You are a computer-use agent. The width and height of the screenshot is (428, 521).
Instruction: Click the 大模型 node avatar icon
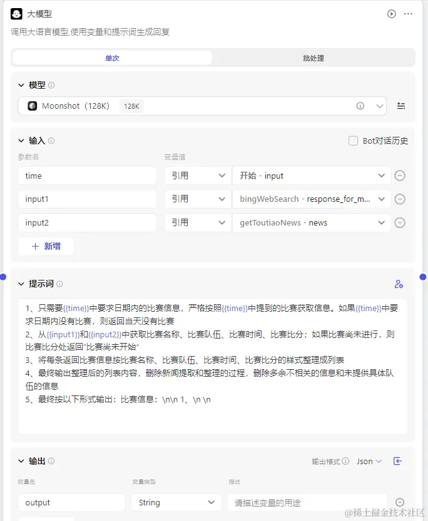pyautogui.click(x=16, y=14)
